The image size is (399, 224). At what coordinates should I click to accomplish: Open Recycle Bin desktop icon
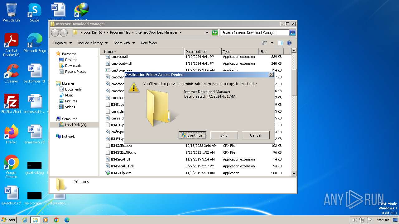[11, 12]
